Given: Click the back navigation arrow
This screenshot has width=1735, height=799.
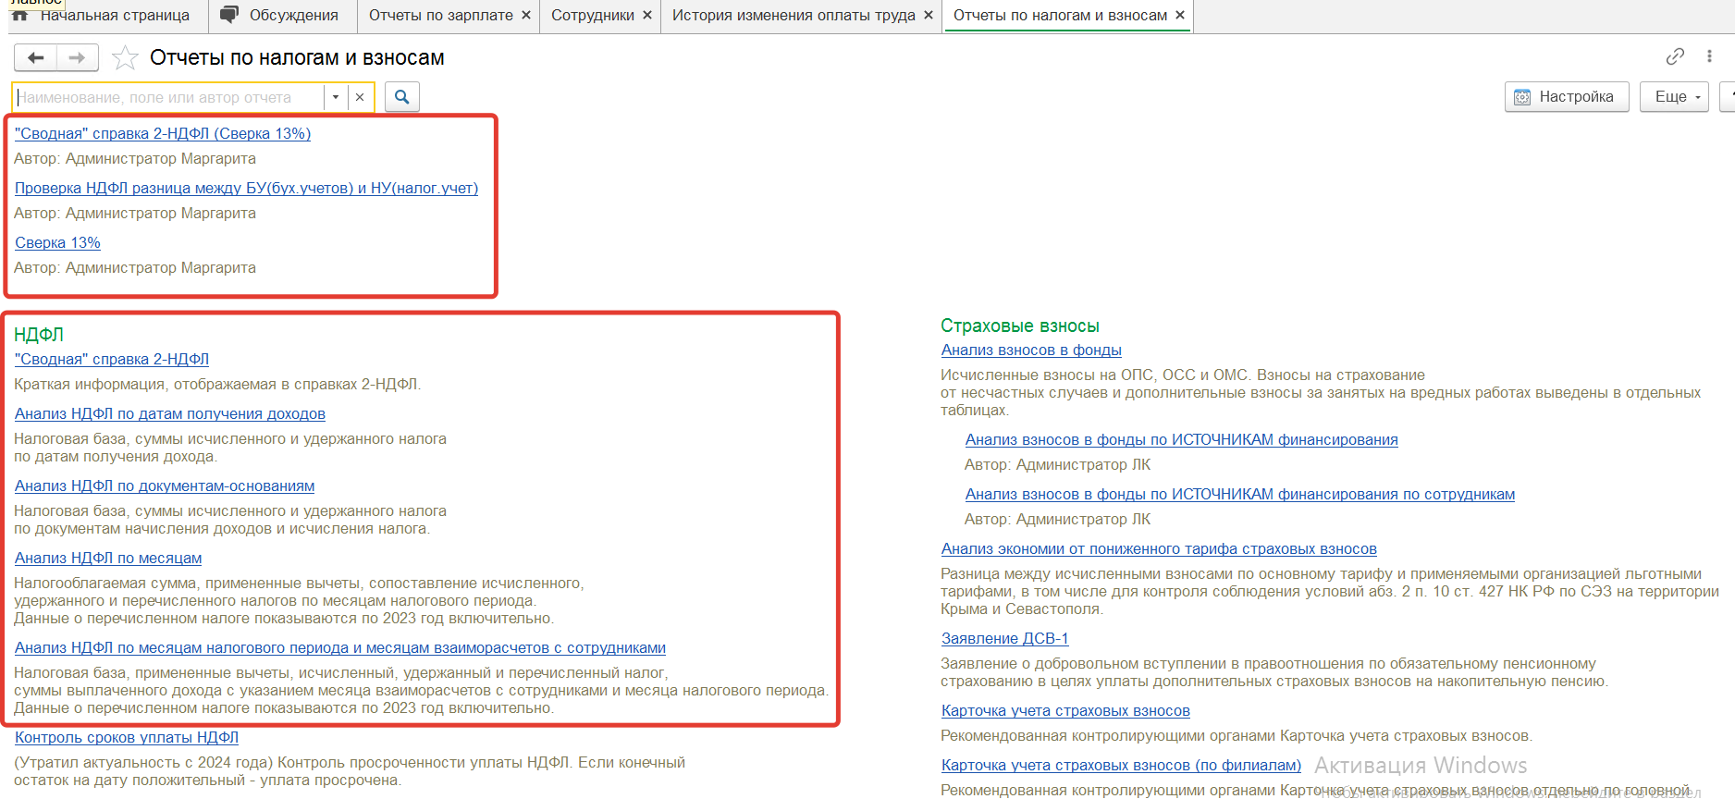Looking at the screenshot, I should (35, 58).
